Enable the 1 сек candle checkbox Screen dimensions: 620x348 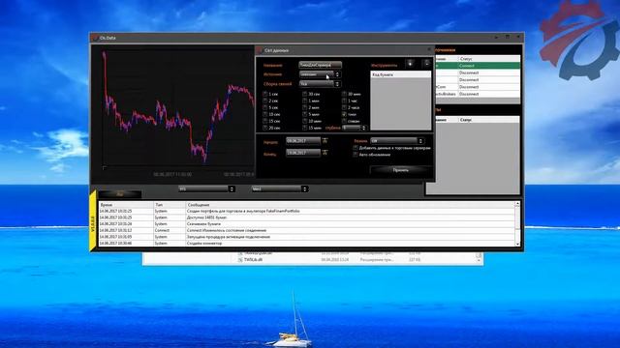tap(264, 94)
